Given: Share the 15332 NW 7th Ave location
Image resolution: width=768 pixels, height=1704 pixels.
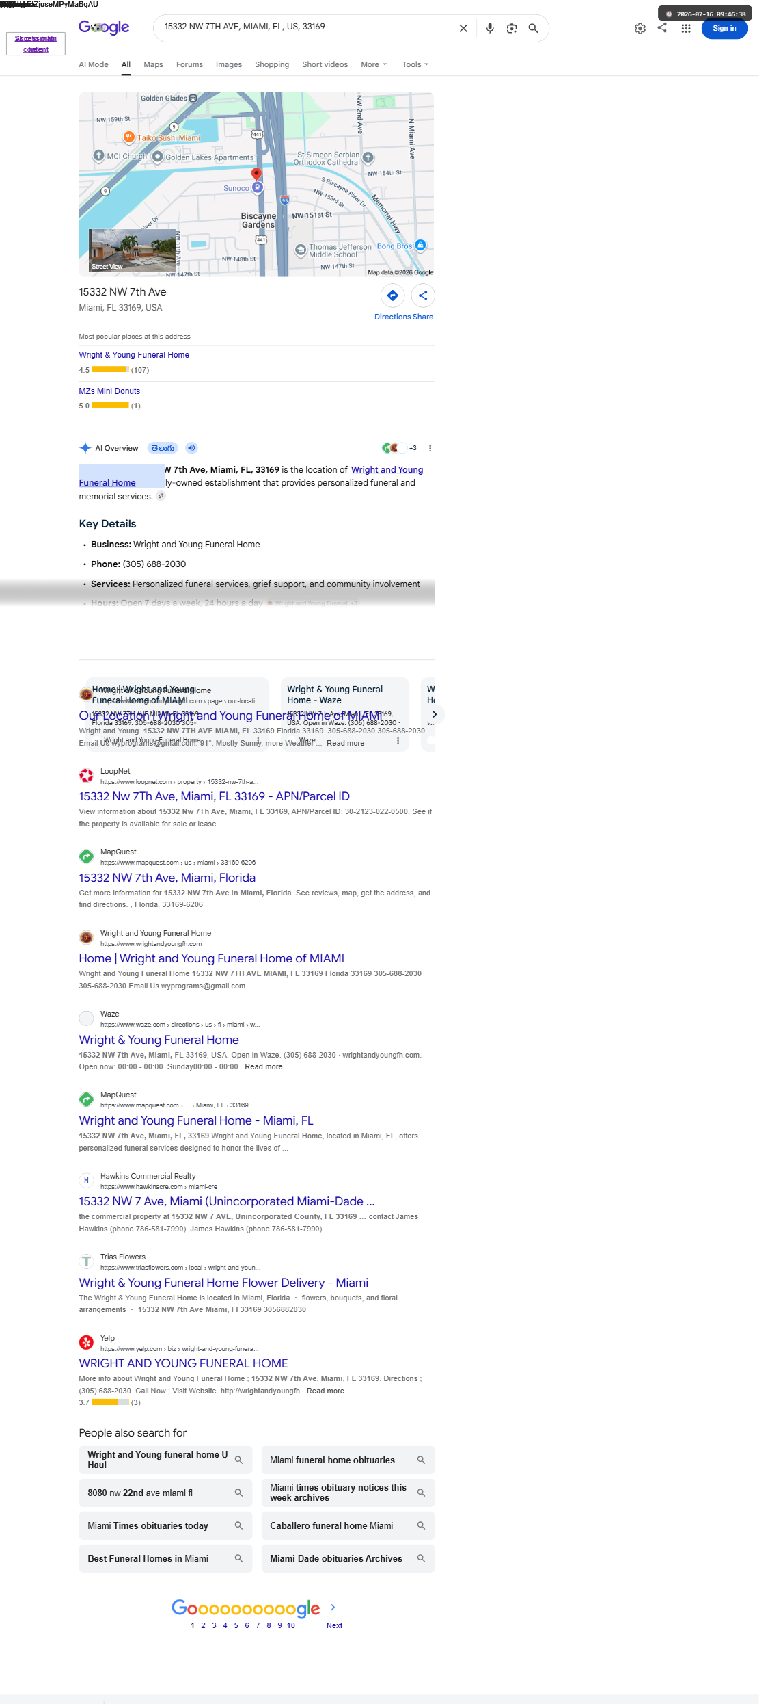Looking at the screenshot, I should 423,296.
